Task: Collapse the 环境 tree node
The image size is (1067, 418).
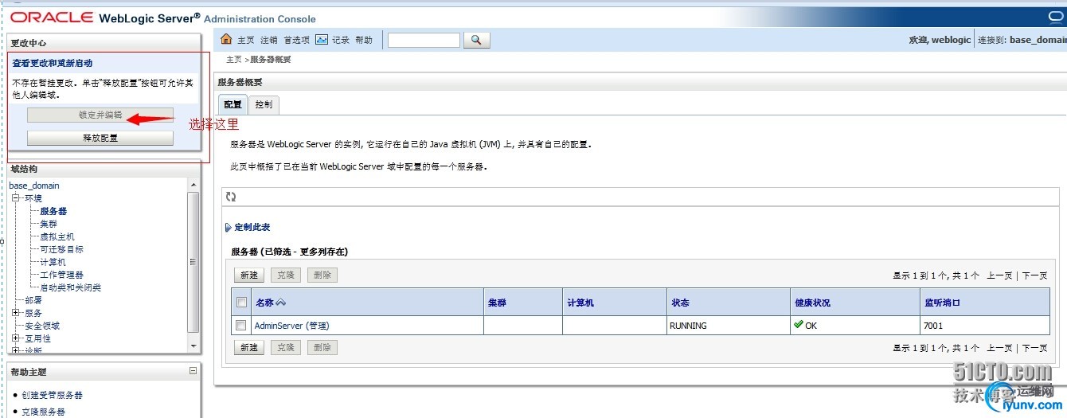Action: 15,198
